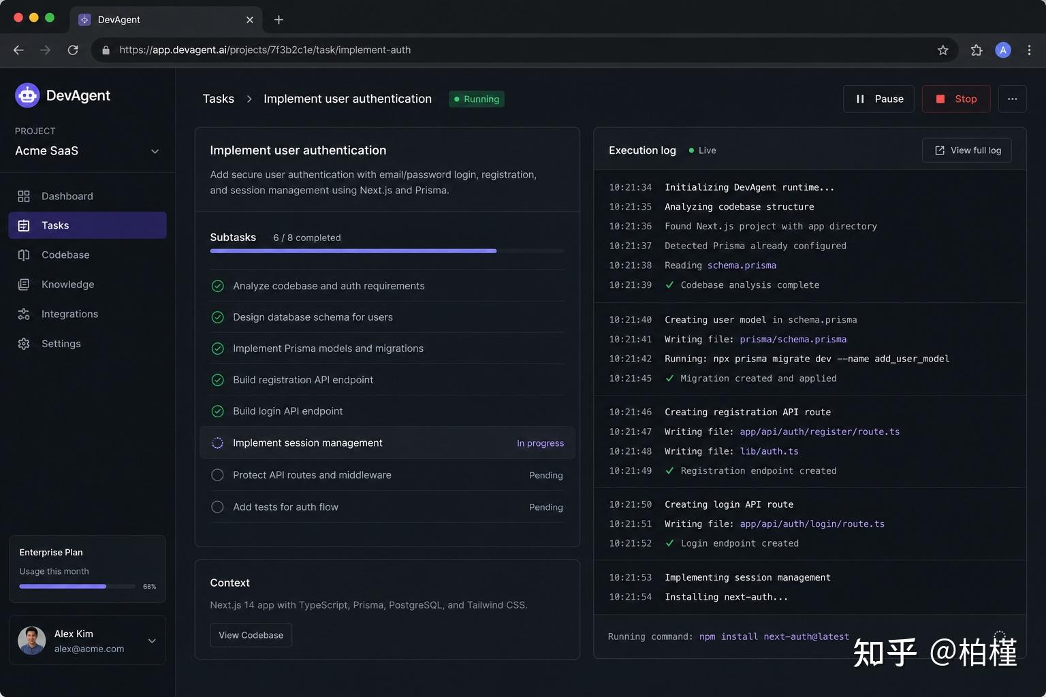Image resolution: width=1046 pixels, height=697 pixels.
Task: Click the site lock icon in address bar
Action: 106,50
